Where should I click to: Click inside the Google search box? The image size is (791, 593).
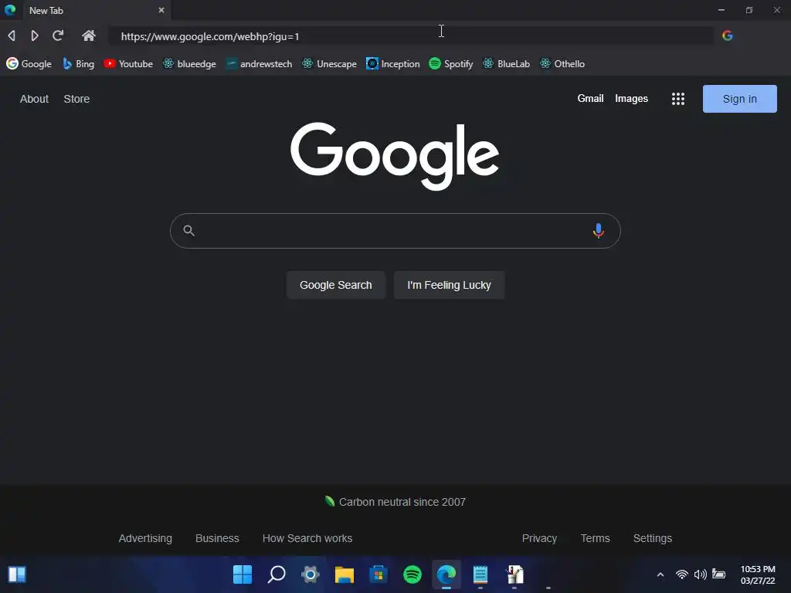(x=395, y=230)
